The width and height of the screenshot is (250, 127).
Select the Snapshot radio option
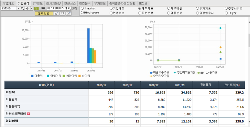(82, 8)
